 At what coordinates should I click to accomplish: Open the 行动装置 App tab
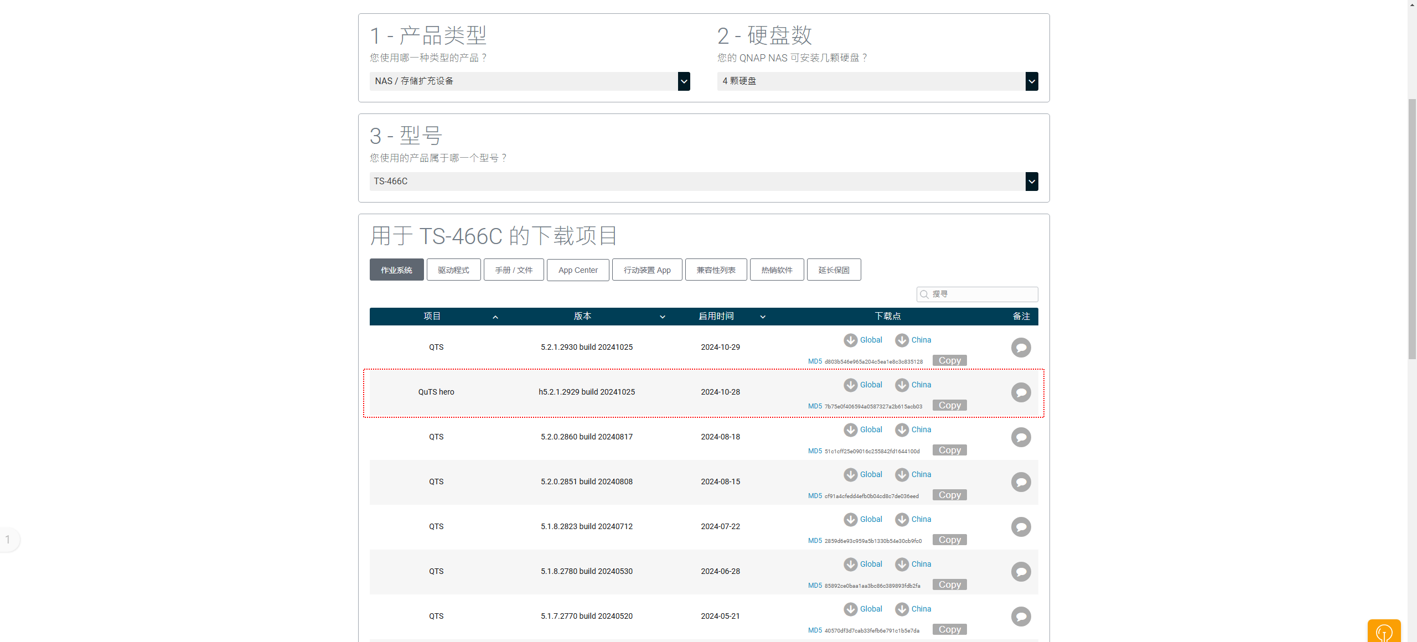[x=647, y=270]
